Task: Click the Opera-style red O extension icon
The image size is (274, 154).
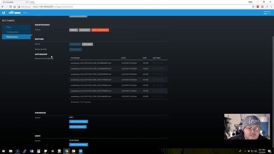Action: coord(262,7)
